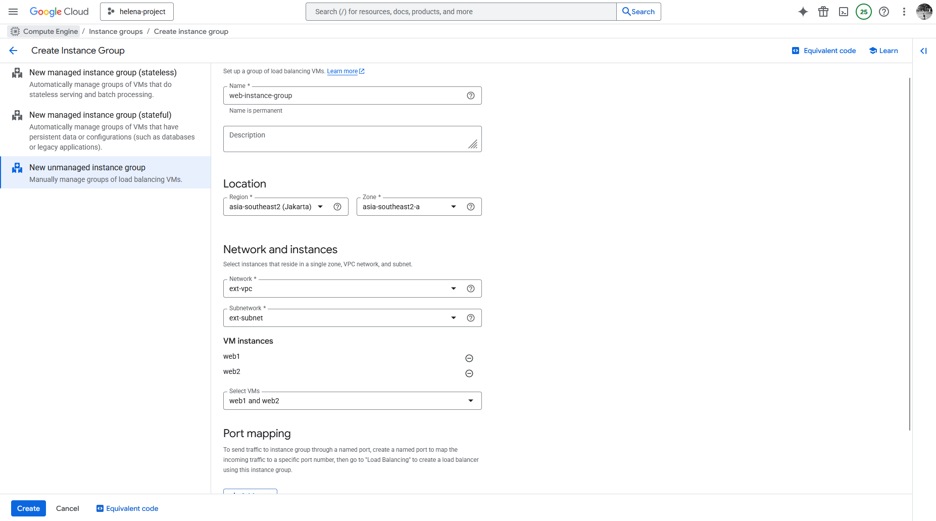Click the gift box free trial icon
Screen dimensions: 936x521
click(x=823, y=12)
